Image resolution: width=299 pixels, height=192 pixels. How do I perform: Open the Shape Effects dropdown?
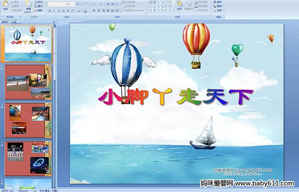tap(203, 10)
